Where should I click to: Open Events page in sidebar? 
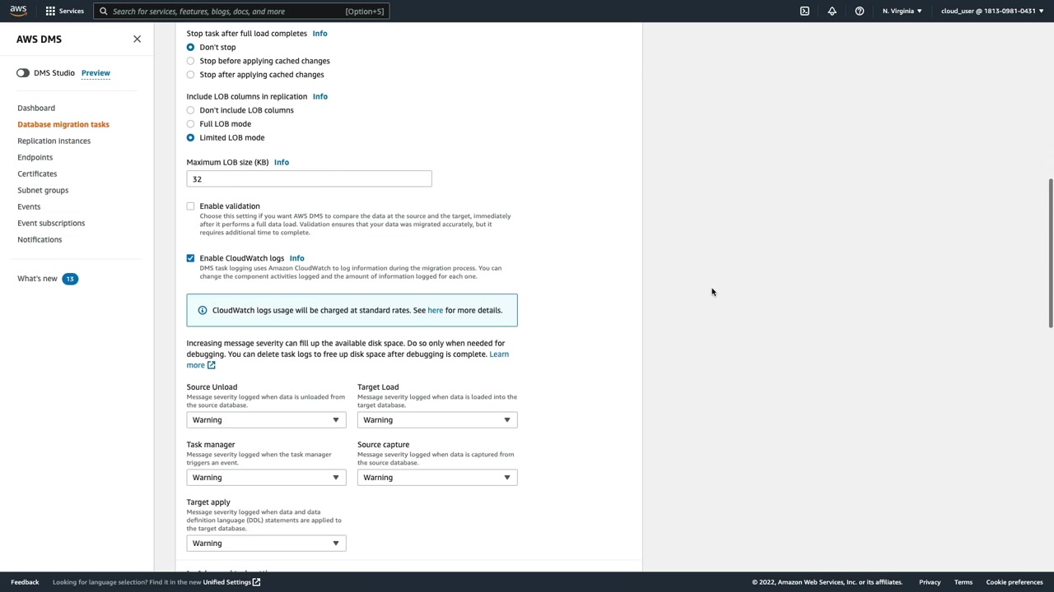(29, 206)
